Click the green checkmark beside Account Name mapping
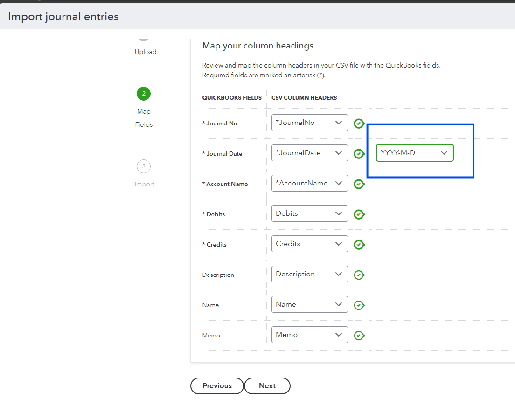 pyautogui.click(x=359, y=184)
